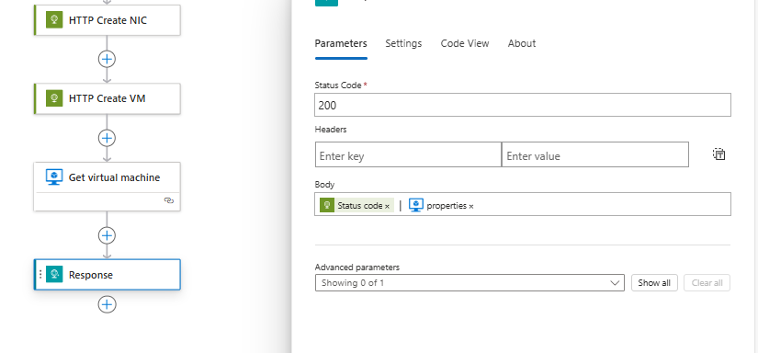Remove the properties token from Body

(x=470, y=206)
